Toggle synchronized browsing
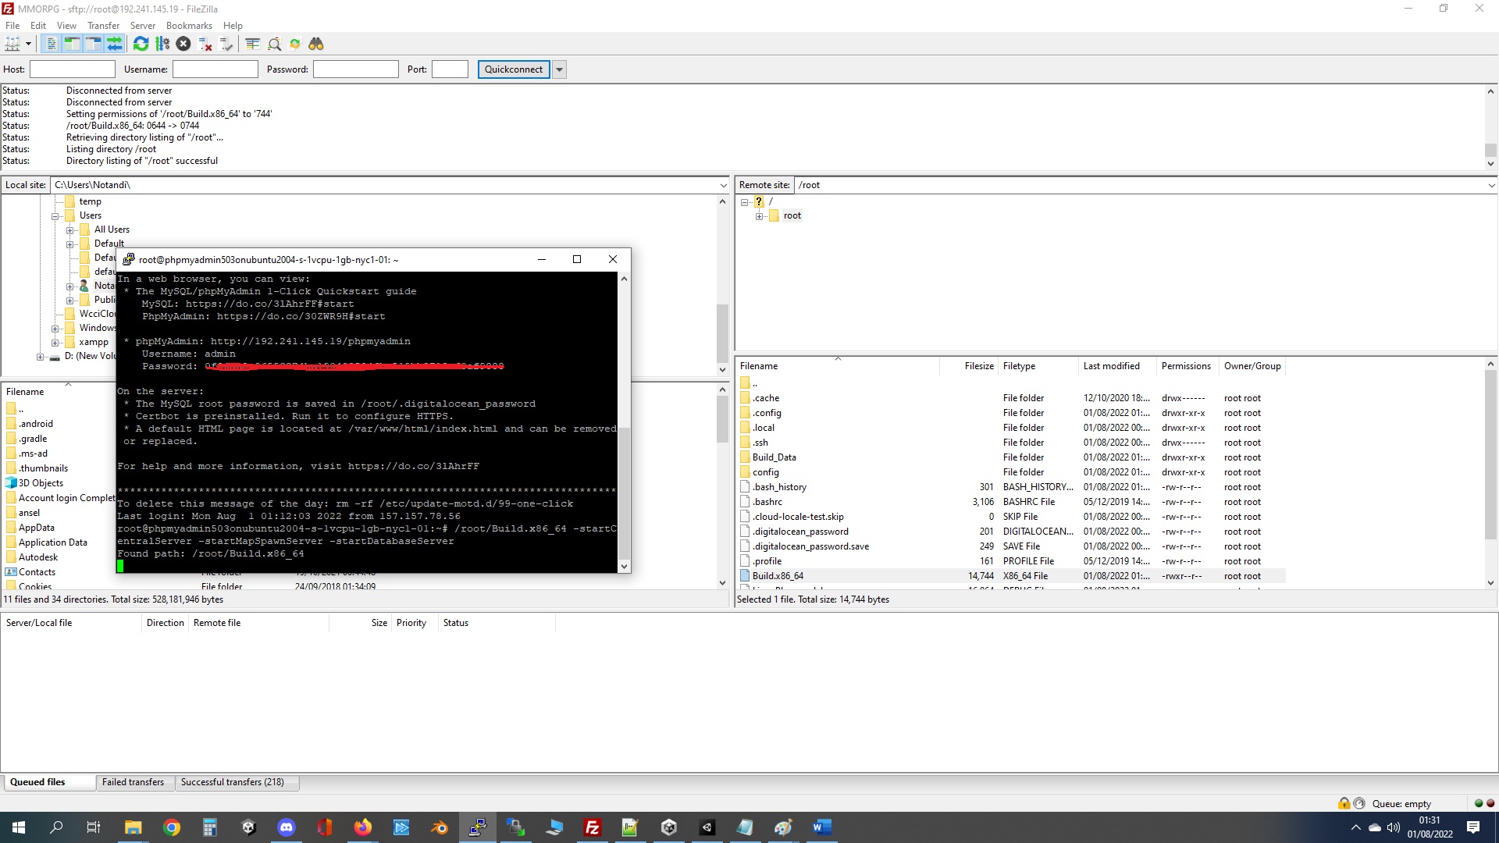The width and height of the screenshot is (1499, 843). (296, 44)
